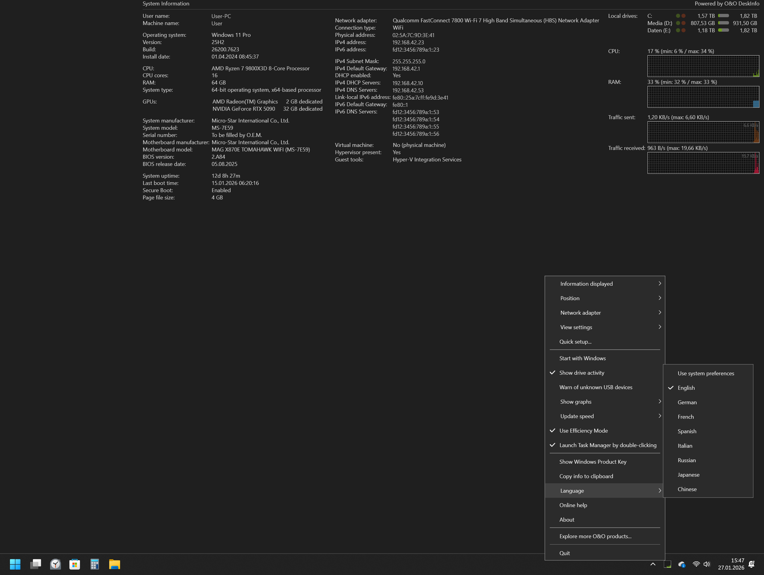This screenshot has width=764, height=575.
Task: Uncheck Launch Task Manager by double-clicking
Action: tap(607, 445)
